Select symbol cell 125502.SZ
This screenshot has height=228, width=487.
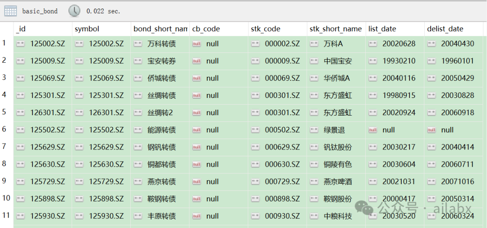[101, 130]
